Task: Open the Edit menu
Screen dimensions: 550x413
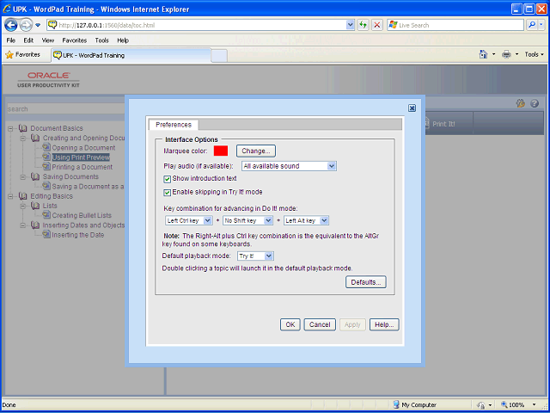Action: [x=28, y=40]
